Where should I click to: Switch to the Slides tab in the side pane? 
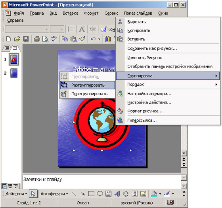click(15, 48)
